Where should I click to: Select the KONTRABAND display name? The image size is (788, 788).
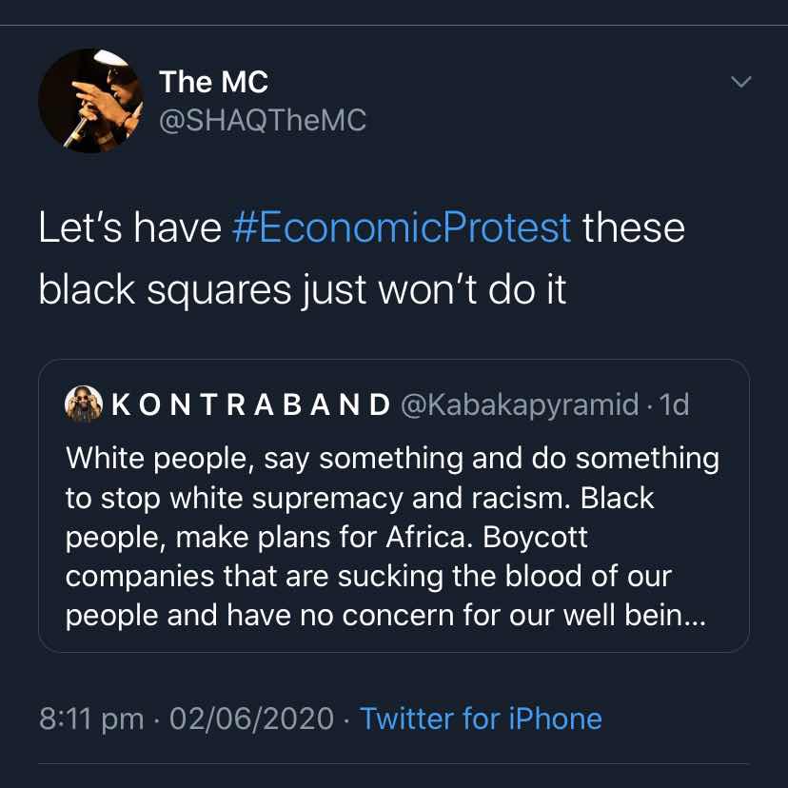pos(251,404)
